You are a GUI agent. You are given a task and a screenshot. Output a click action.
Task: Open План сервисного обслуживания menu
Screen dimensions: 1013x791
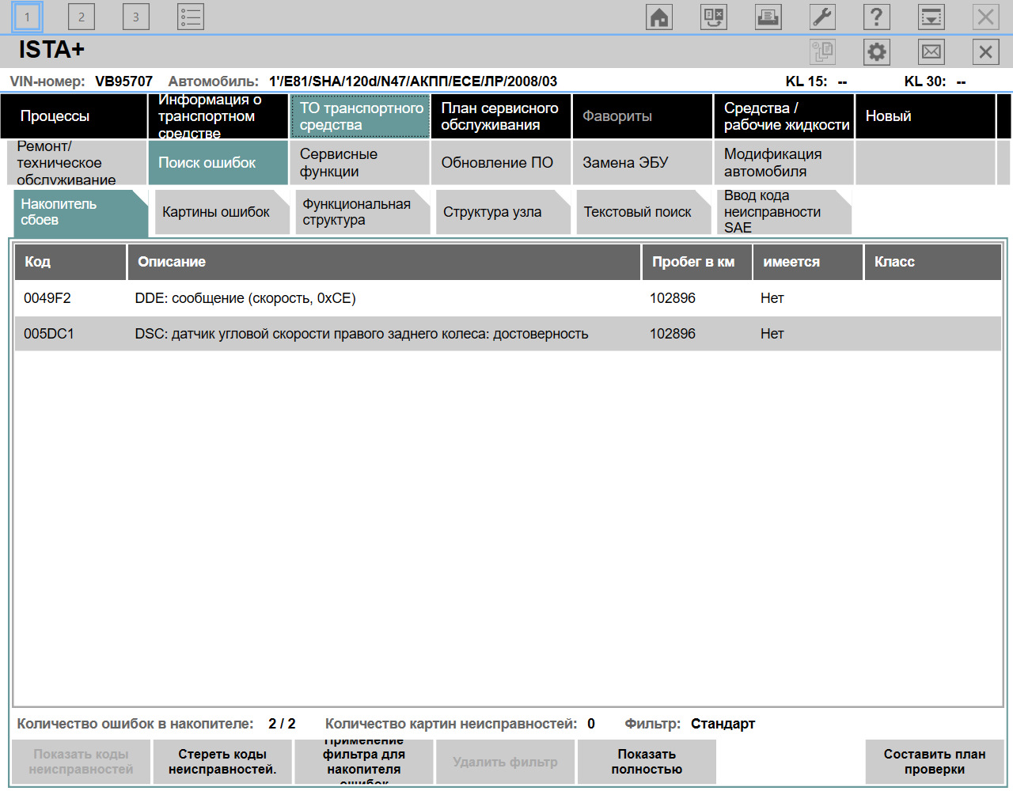point(501,116)
